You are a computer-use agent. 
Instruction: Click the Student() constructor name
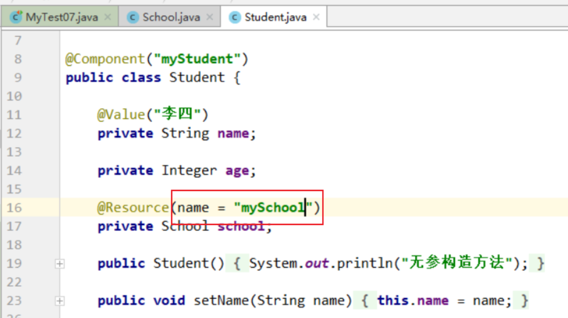click(181, 264)
